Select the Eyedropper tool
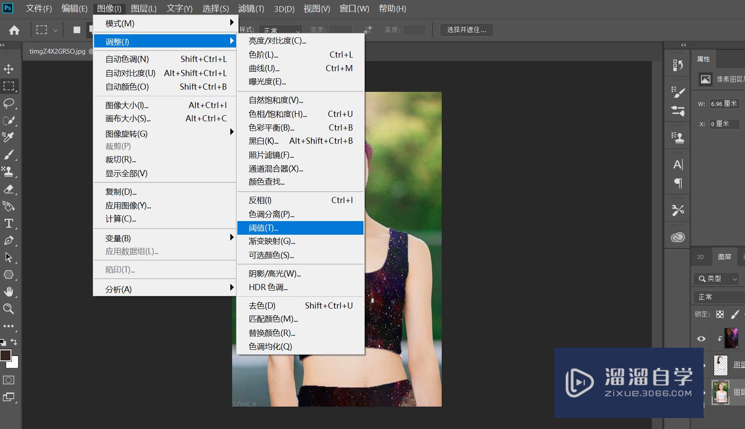745x429 pixels. [x=8, y=138]
